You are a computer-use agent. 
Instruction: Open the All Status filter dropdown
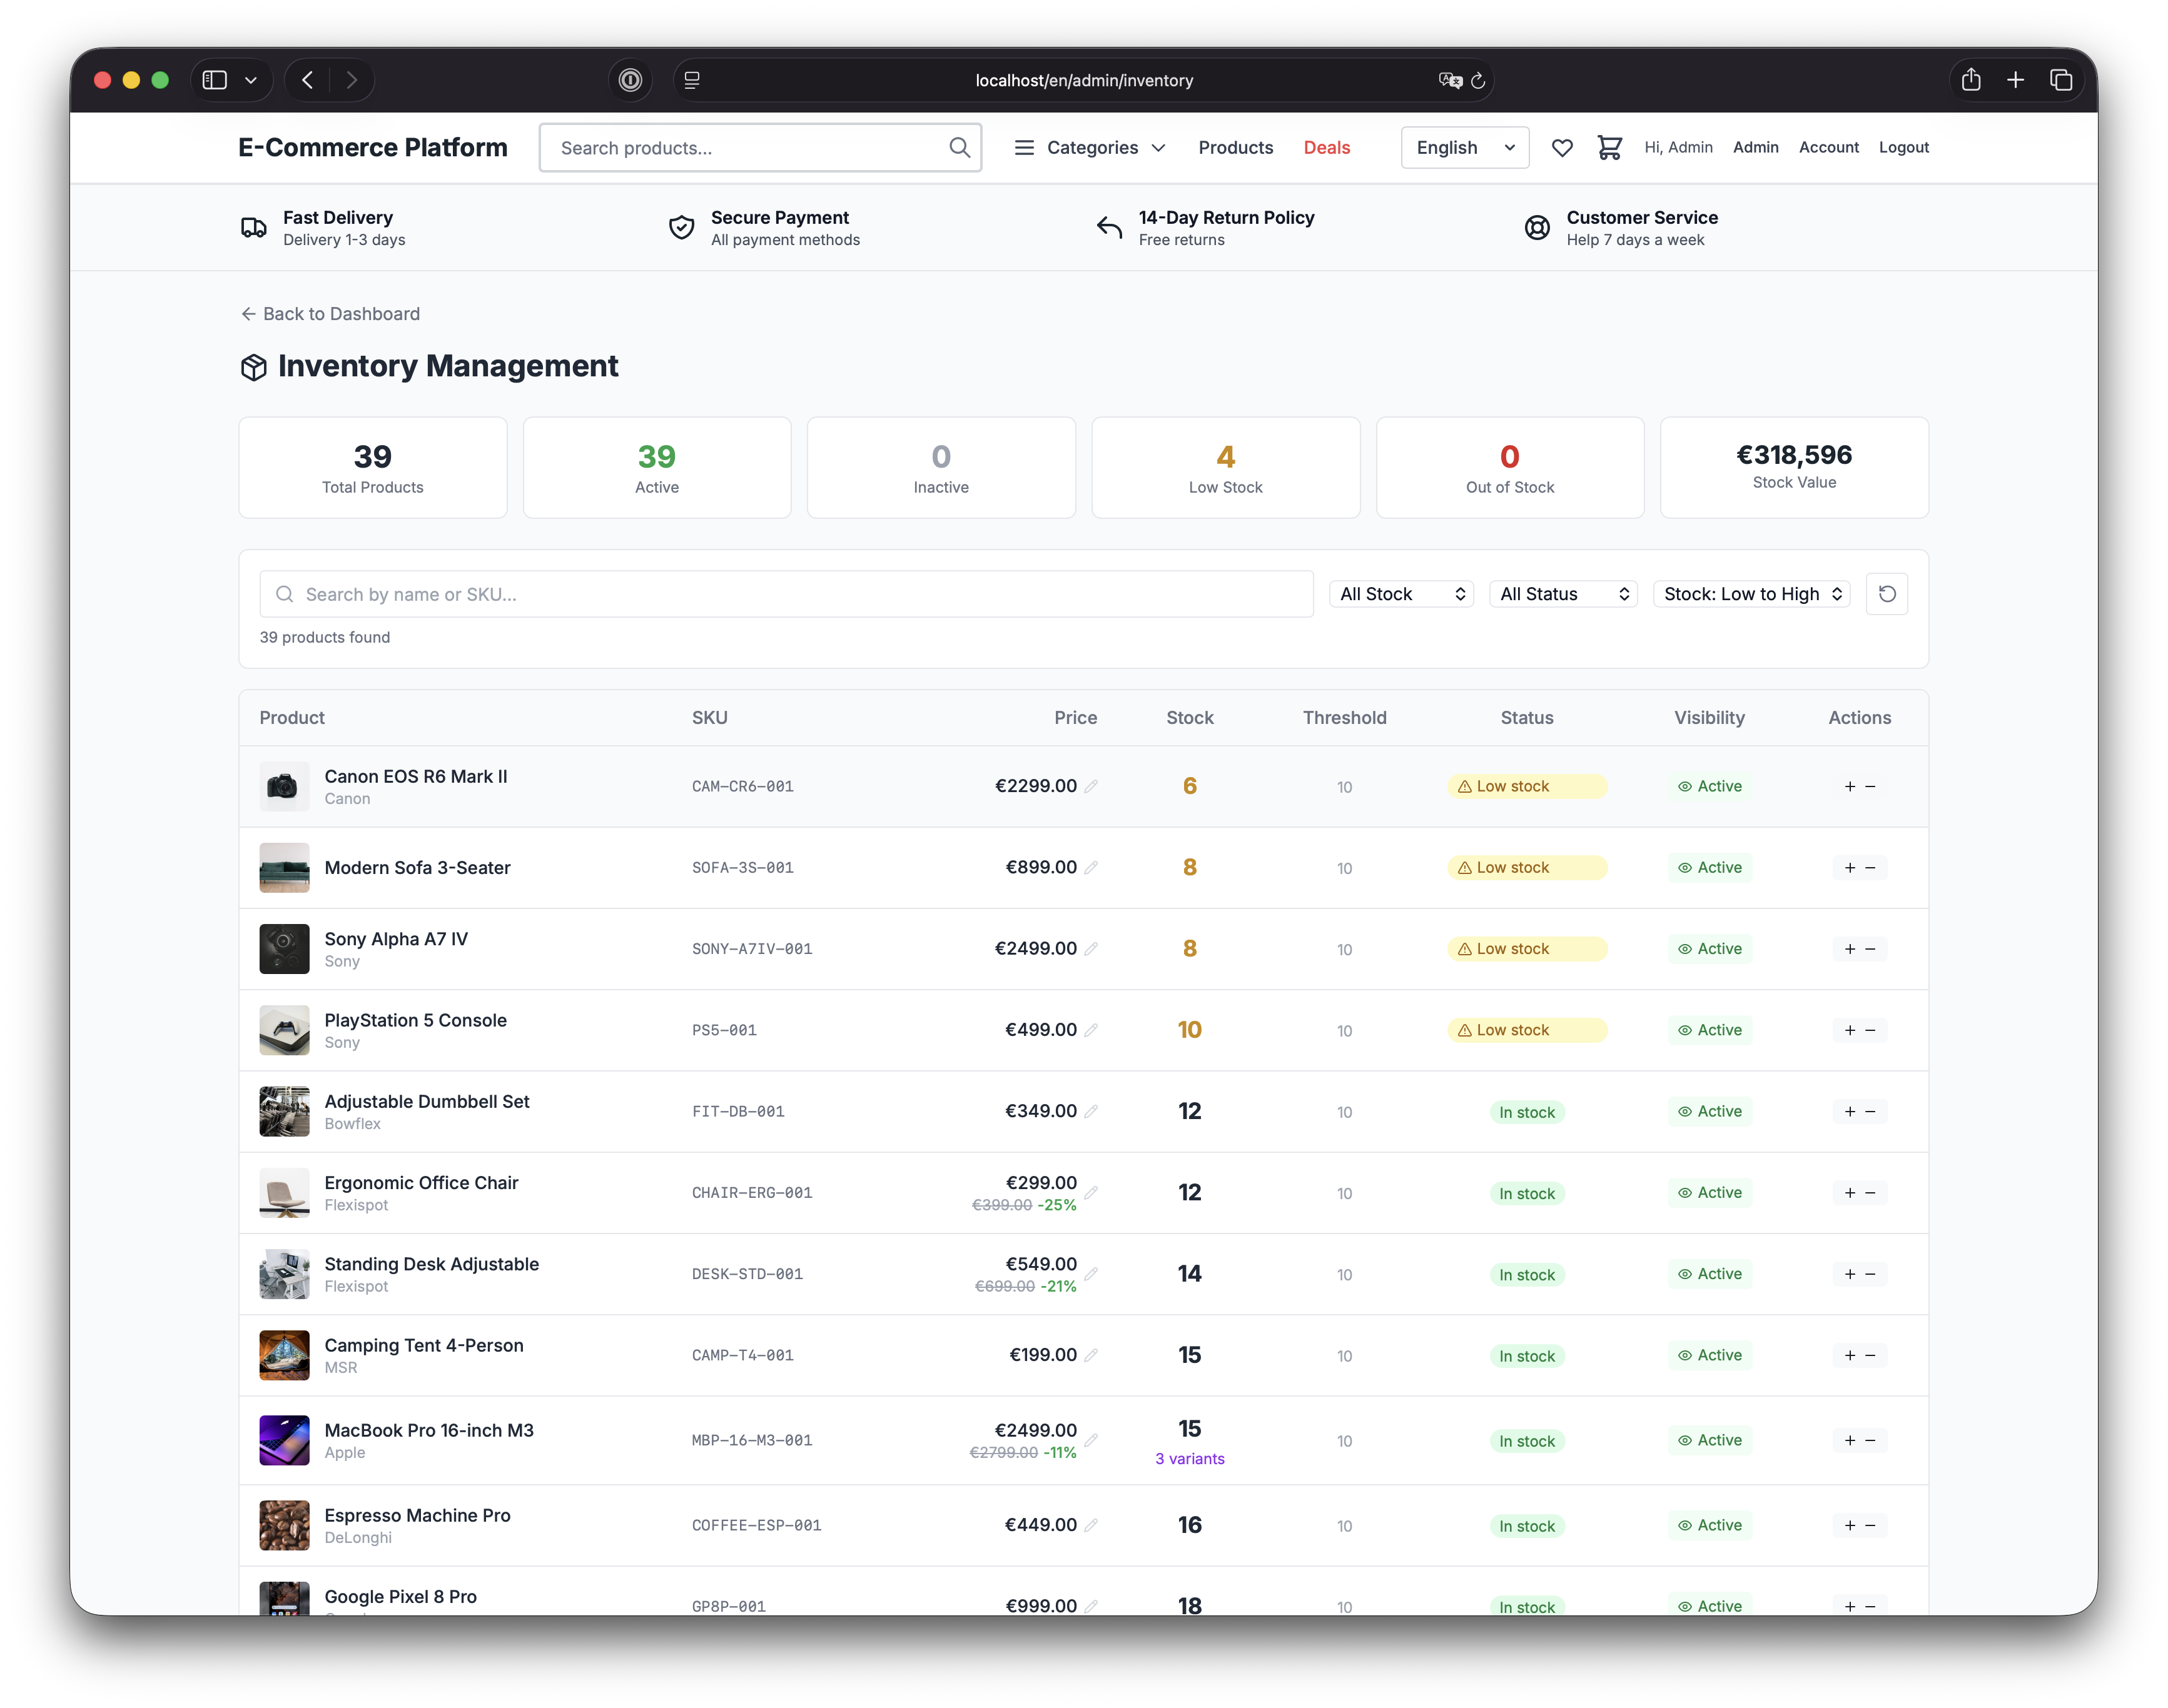point(1563,594)
